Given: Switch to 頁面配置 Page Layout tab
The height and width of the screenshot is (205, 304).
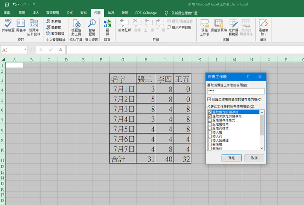Looking at the screenshot, I should point(53,13).
